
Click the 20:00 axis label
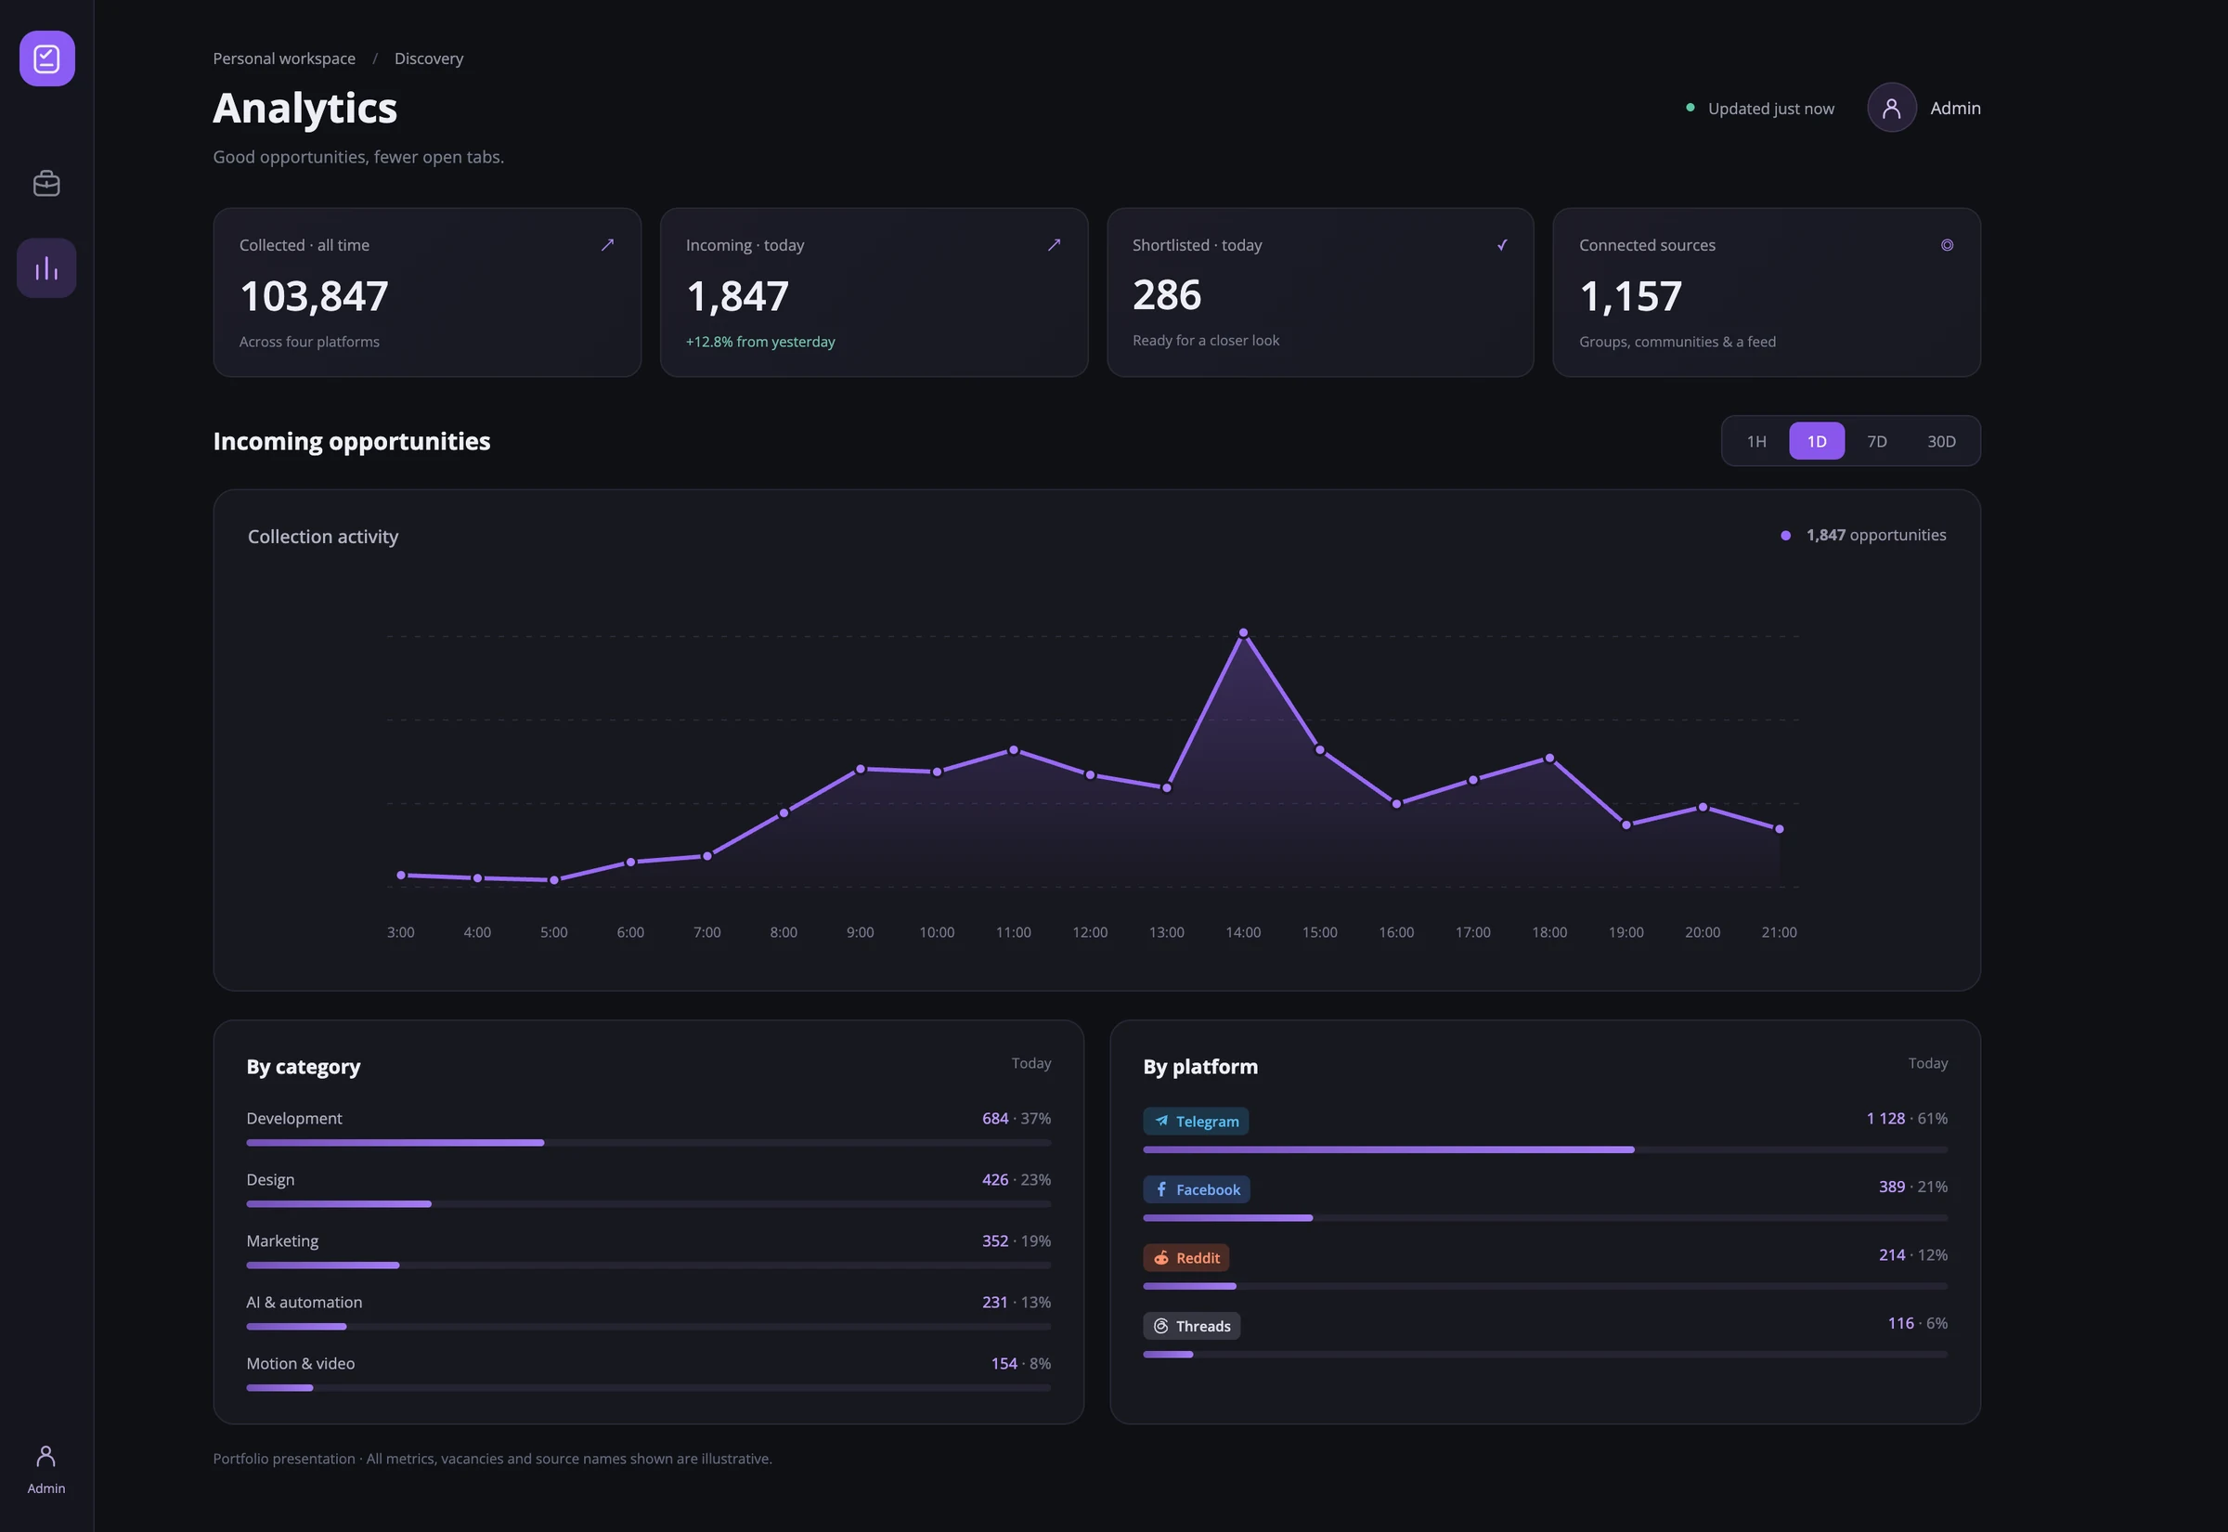(1703, 932)
